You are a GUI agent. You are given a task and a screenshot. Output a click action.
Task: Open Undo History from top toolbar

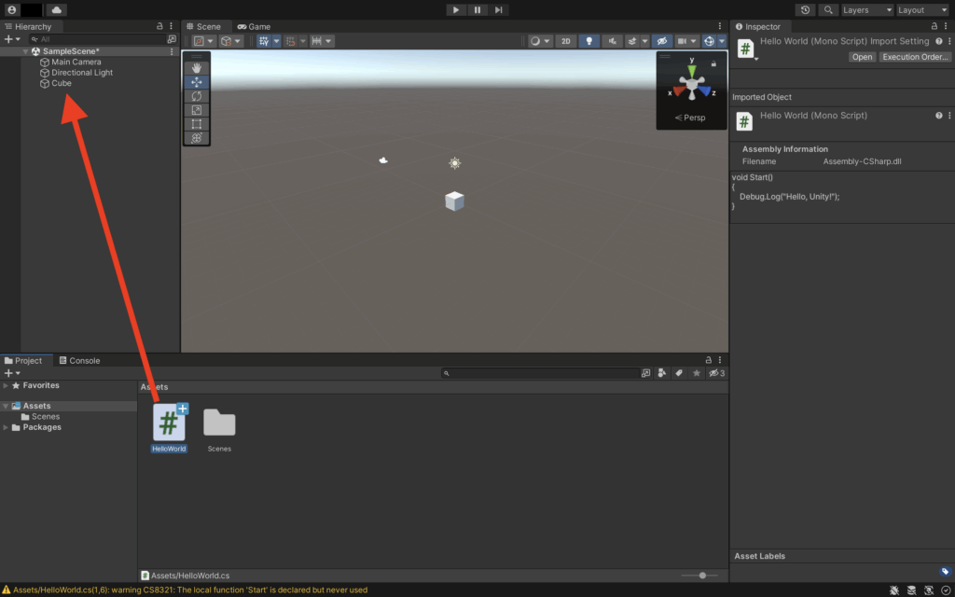(x=806, y=10)
